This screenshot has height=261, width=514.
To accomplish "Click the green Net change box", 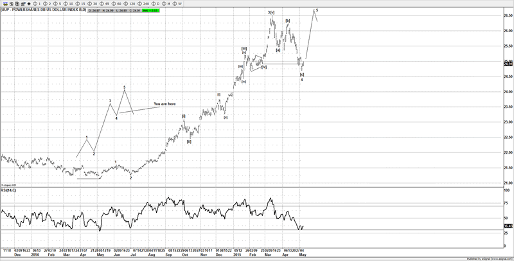I will point(151,10).
